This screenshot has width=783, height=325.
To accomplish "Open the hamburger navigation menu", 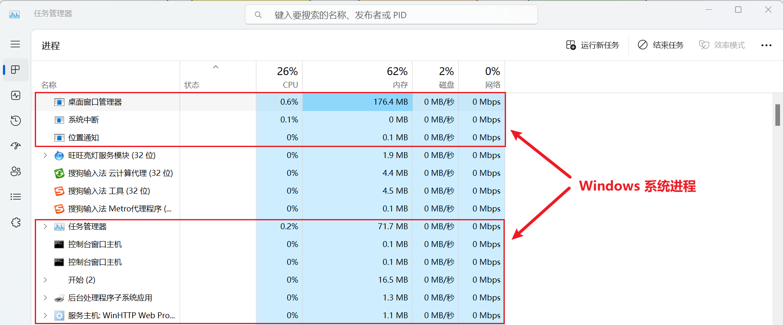I will coord(16,44).
